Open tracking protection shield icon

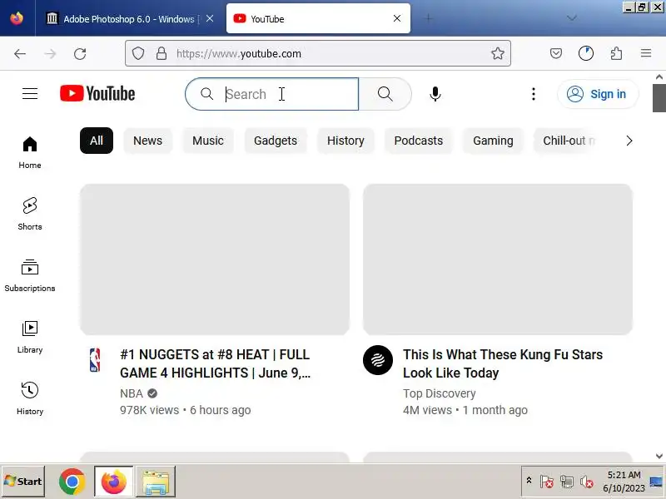coord(138,53)
